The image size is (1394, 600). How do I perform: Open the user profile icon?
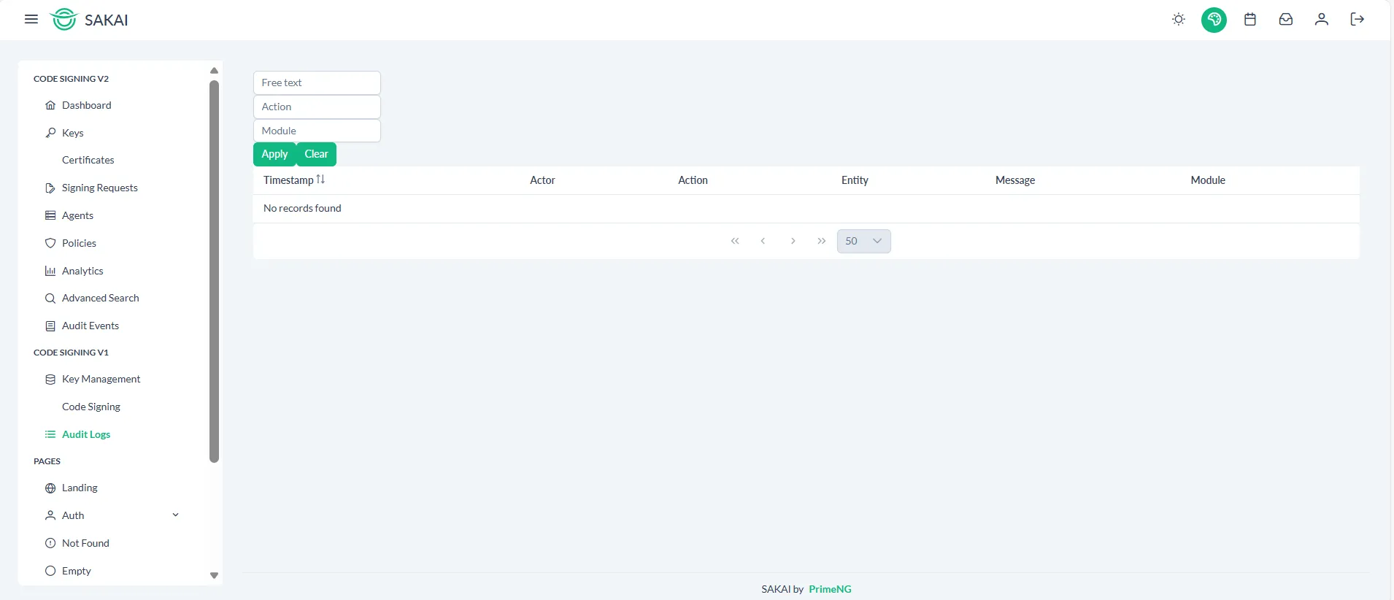[x=1321, y=20]
